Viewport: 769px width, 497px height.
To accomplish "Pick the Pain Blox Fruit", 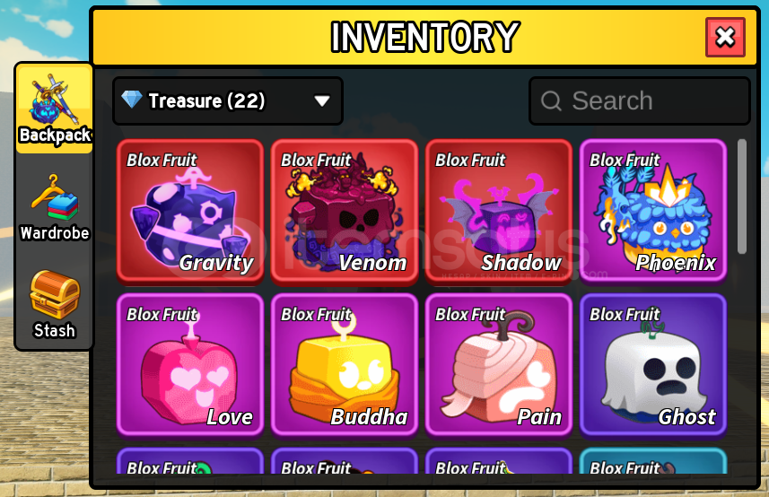I will tap(499, 365).
